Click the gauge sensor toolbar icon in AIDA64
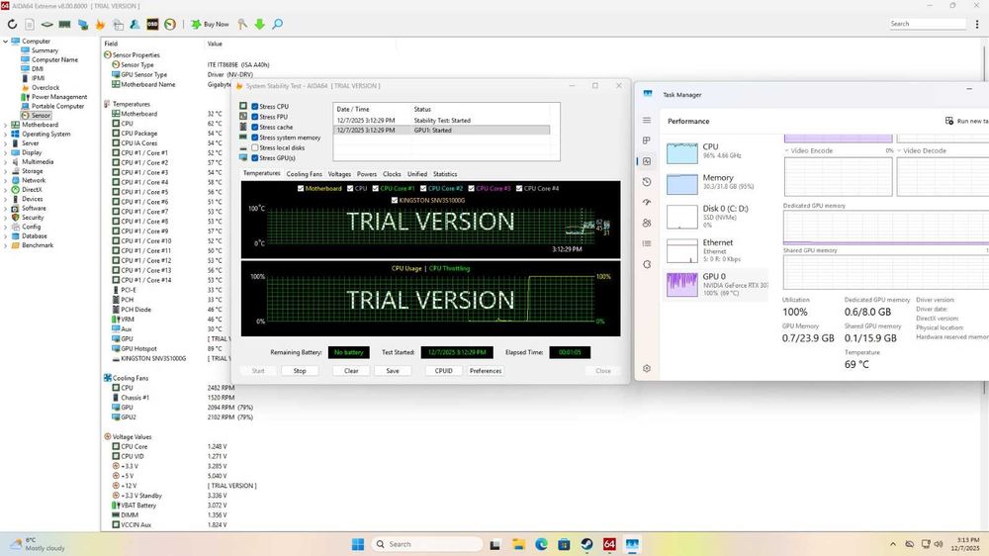This screenshot has width=989, height=556. click(170, 24)
